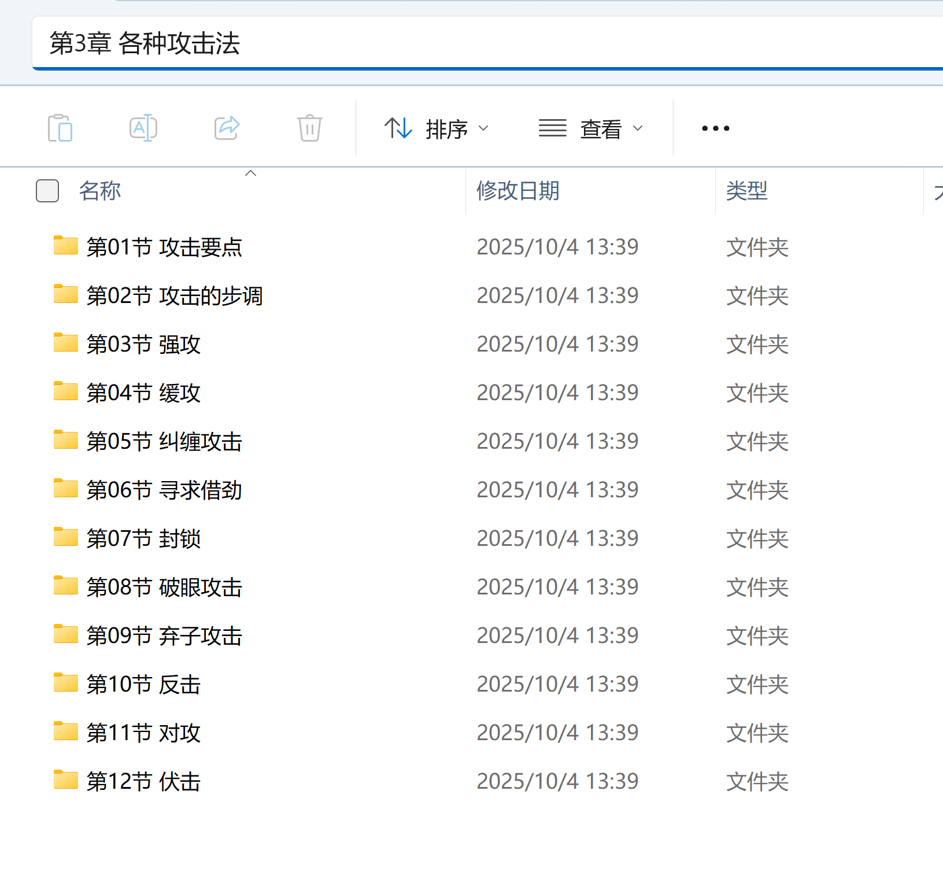This screenshot has width=943, height=872.
Task: Sort by the 类型 column header
Action: click(746, 191)
